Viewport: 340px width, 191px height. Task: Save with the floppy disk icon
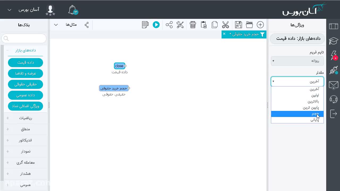(239, 25)
